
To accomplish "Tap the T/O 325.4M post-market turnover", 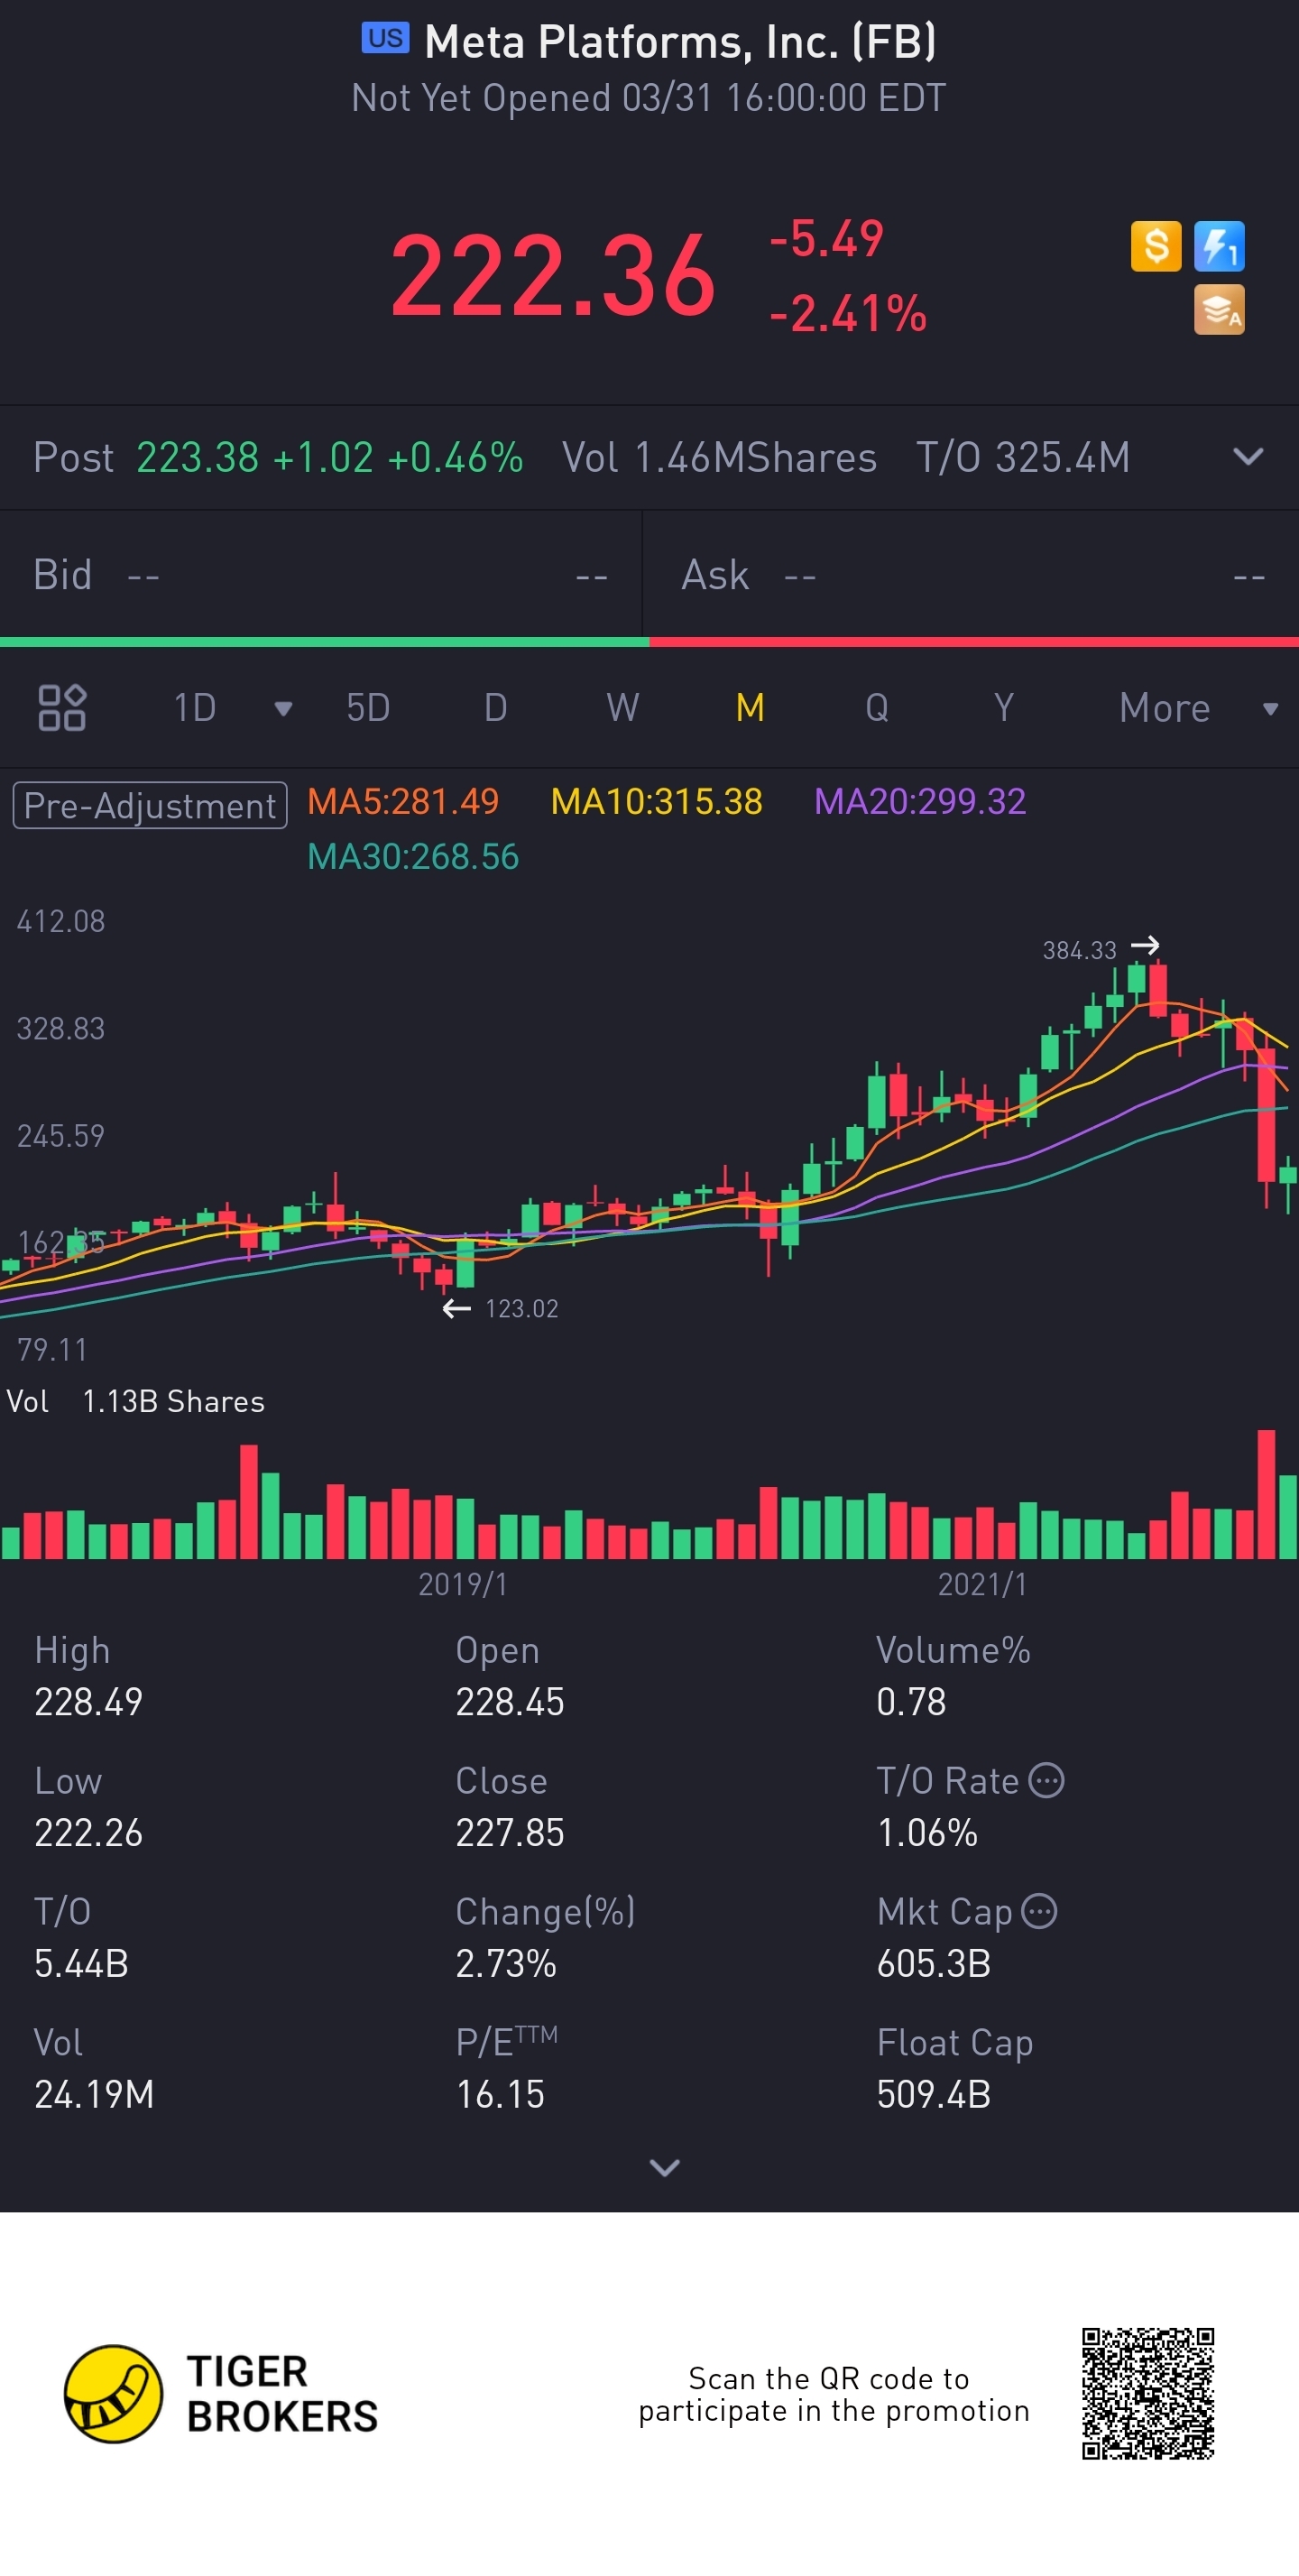I will point(1023,458).
